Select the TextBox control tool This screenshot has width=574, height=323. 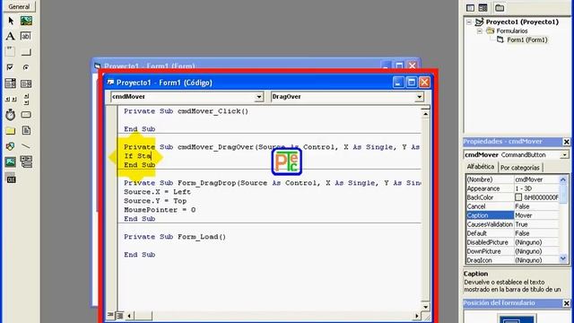(x=26, y=36)
